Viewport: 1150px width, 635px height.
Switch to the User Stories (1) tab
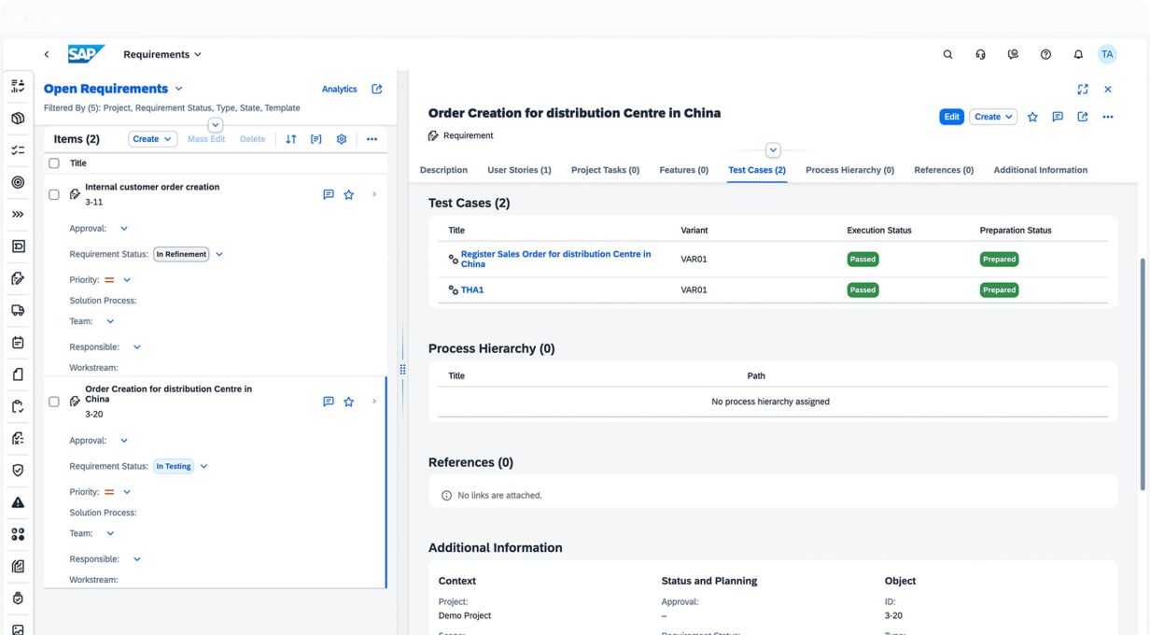click(519, 170)
